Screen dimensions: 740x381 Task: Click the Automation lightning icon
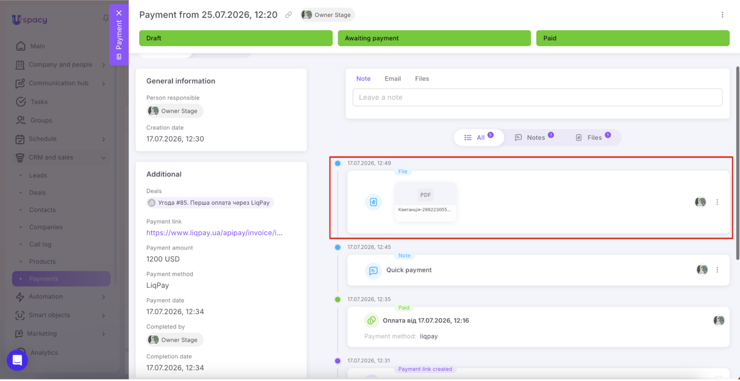(x=20, y=297)
